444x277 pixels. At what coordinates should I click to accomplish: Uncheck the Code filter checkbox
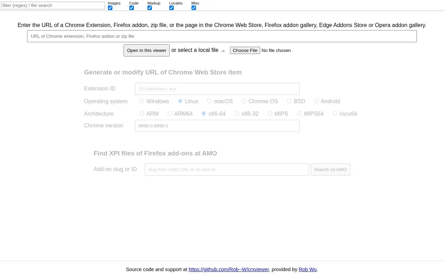[x=131, y=8]
